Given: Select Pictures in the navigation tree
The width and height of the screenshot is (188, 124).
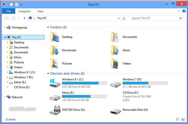Looking at the screenshot, I should pos(19,62).
